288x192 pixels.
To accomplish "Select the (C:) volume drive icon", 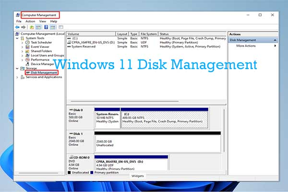I will [x=69, y=39].
